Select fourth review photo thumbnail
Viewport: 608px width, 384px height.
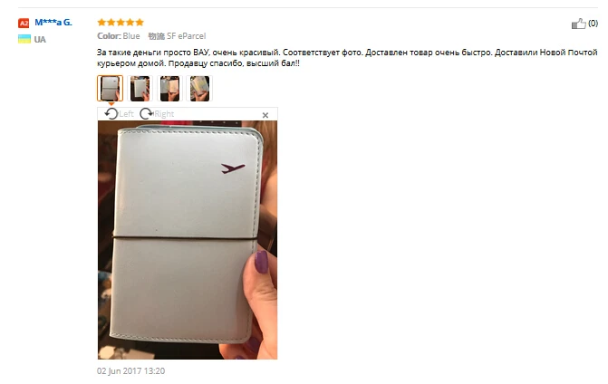(199, 89)
